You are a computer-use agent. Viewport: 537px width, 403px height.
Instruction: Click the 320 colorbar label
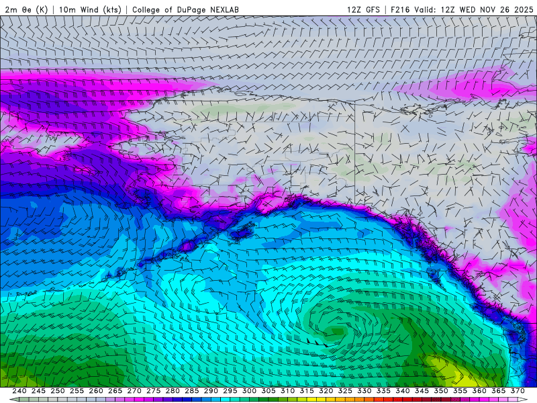[326, 391]
